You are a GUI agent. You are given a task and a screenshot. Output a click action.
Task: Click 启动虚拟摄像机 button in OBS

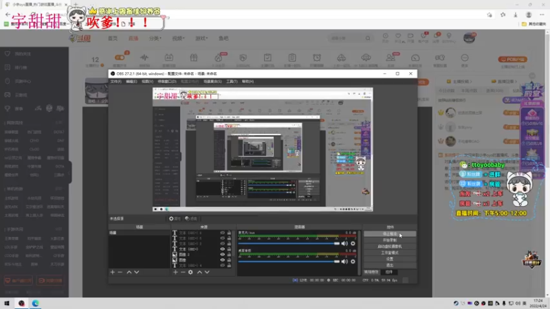pos(390,247)
